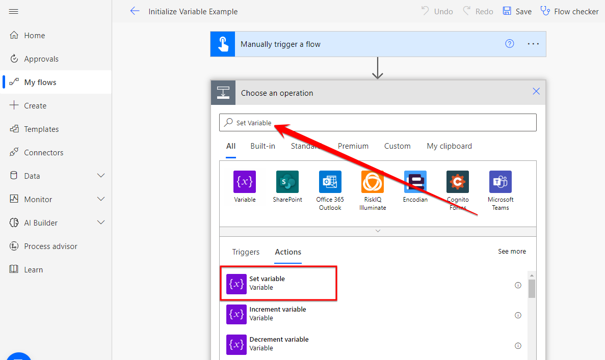Switch to the Built-in tab
Screen dimensions: 605x360
tap(262, 146)
